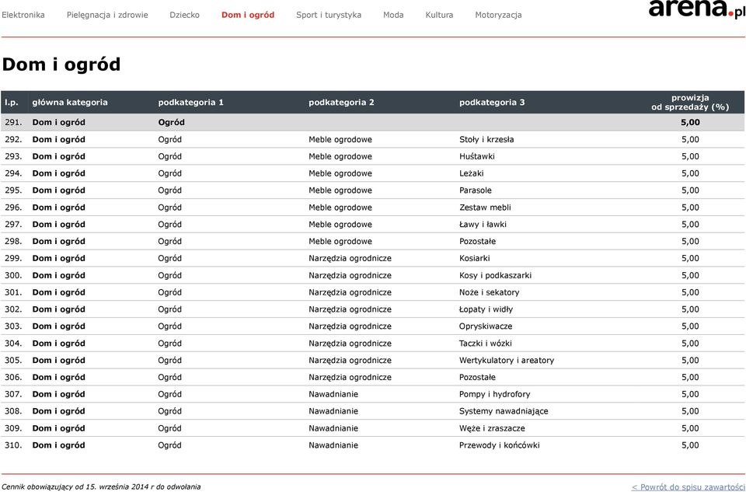
Task: Open the Moda tab
Action: [x=393, y=15]
